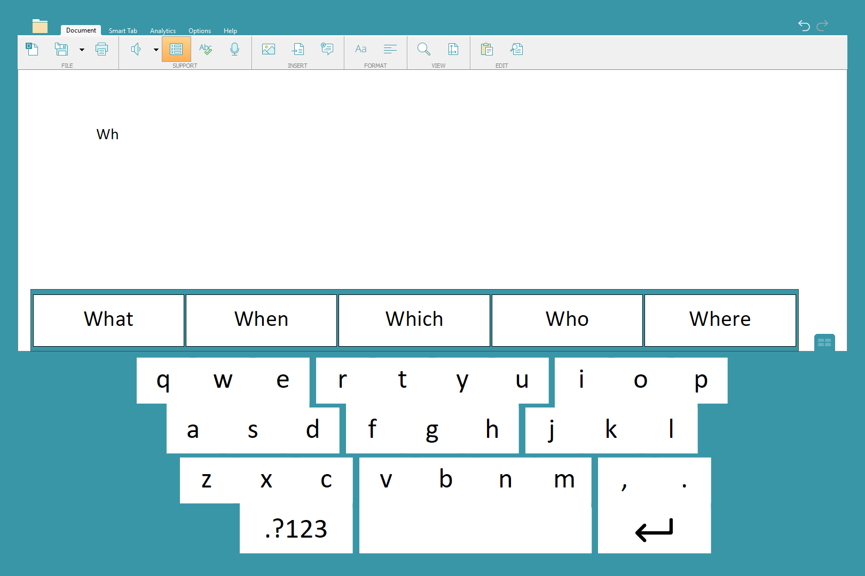This screenshot has height=576, width=865.
Task: Open the font format Aa tool
Action: (x=361, y=50)
